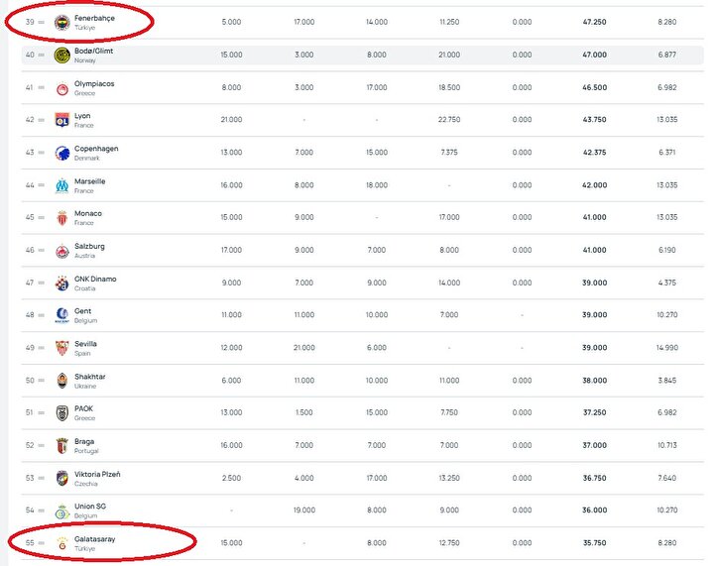Click the Viktoria Plzeň club crest

pyautogui.click(x=61, y=478)
